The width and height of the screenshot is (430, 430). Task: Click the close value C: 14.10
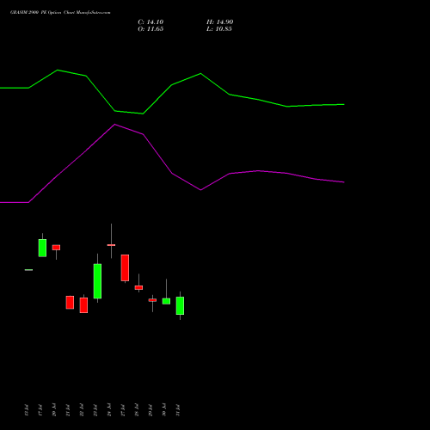(x=150, y=22)
